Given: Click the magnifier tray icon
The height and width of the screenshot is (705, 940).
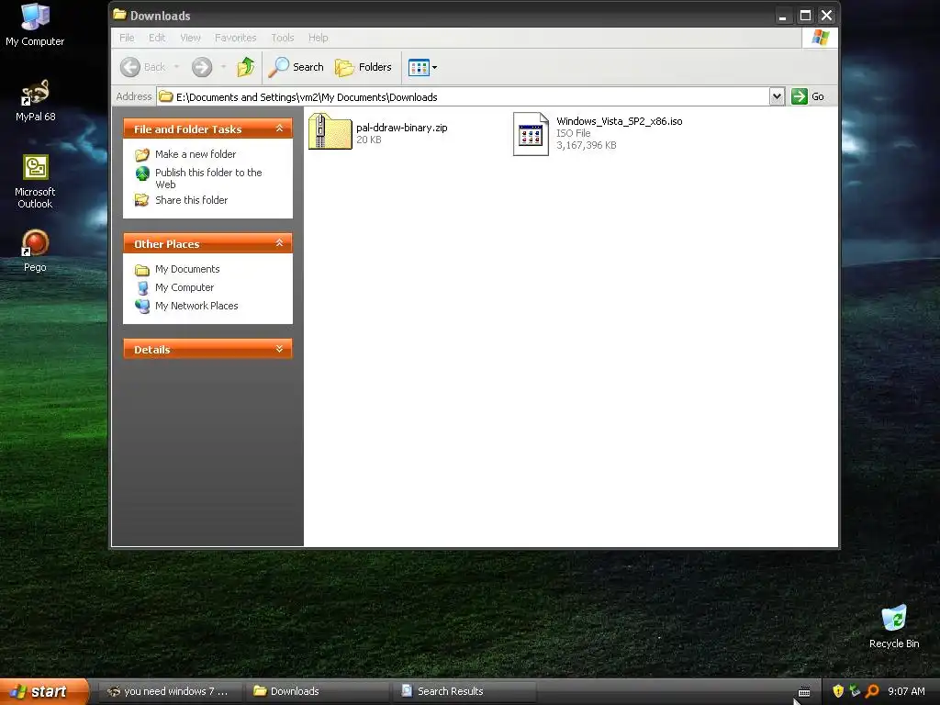Looking at the screenshot, I should coord(872,691).
